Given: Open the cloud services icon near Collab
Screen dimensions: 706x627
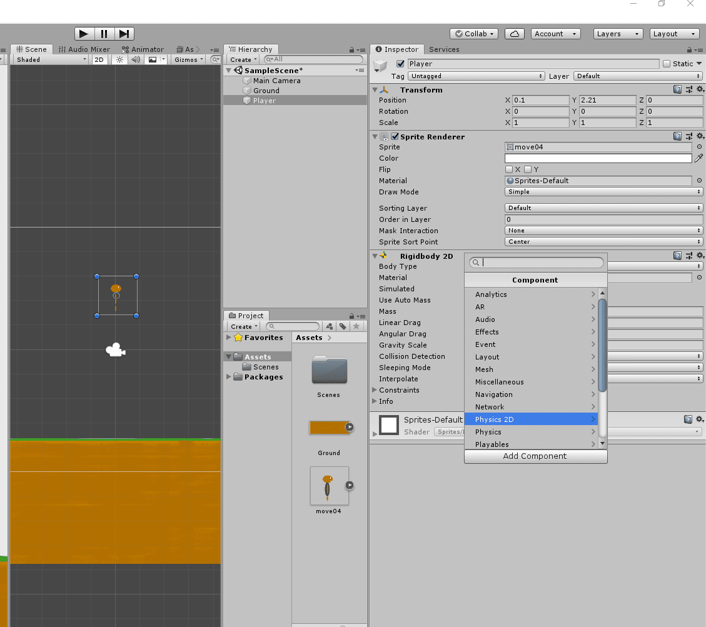Looking at the screenshot, I should coord(514,33).
